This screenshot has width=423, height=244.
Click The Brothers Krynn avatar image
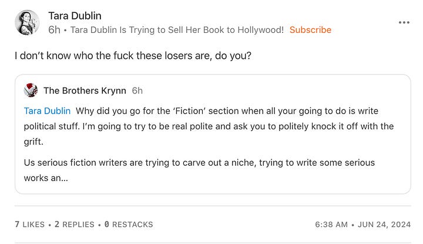31,90
